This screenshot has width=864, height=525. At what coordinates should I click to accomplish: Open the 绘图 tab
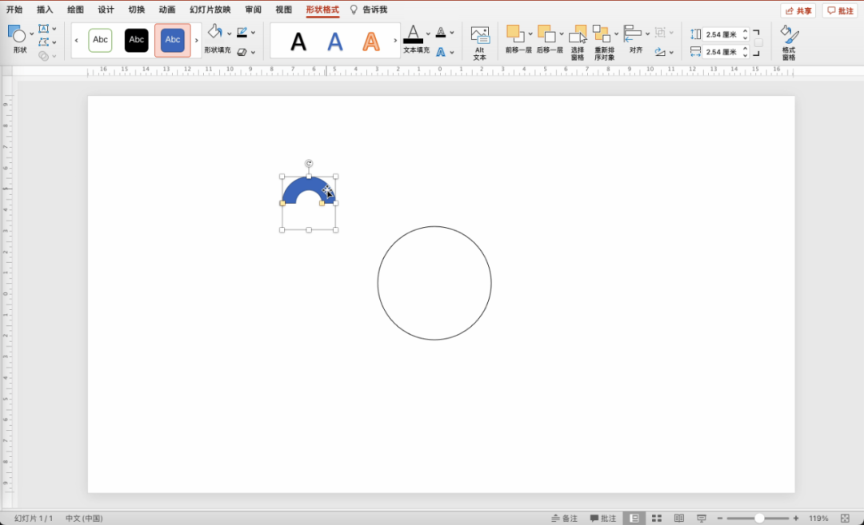75,10
